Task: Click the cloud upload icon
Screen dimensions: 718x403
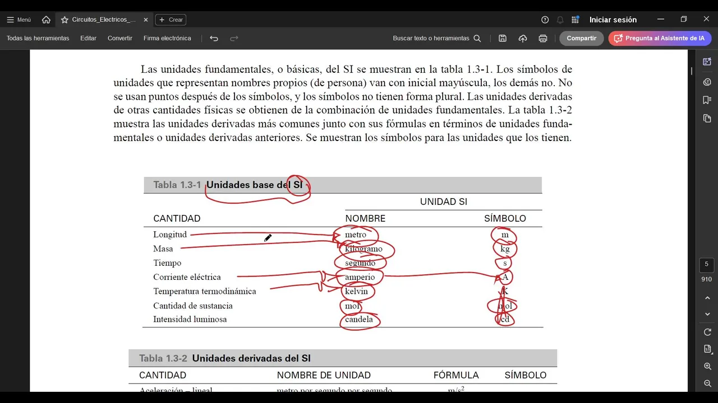Action: point(523,38)
